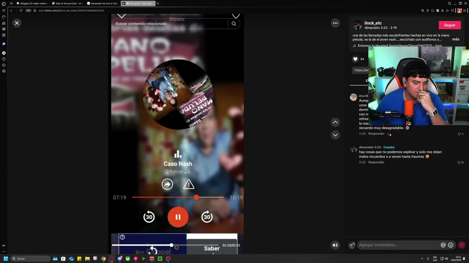Pause the audio with the orange button
Viewport: 469px width, 263px height.
click(178, 217)
